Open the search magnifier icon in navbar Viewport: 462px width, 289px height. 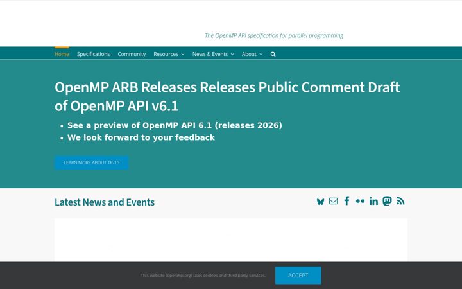pos(273,54)
